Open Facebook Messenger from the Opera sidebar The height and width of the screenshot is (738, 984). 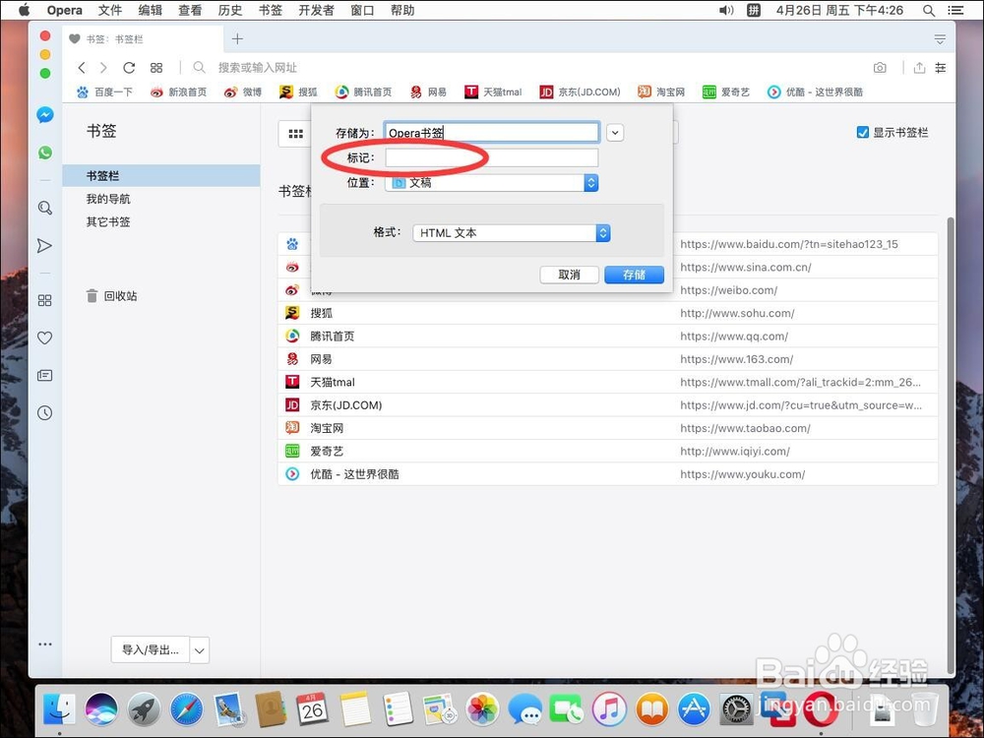pos(44,115)
